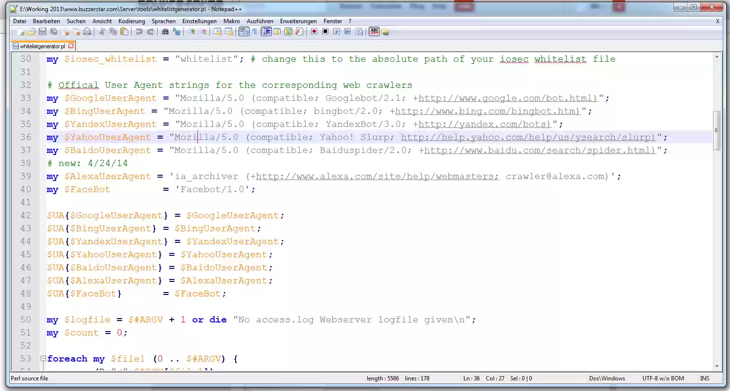730x391 pixels.
Task: Create a new file with toolbar icon
Action: [x=20, y=32]
